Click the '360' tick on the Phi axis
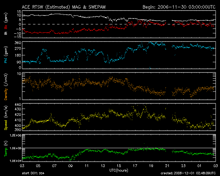Viewport: 220px width, 176px height. 18,43
